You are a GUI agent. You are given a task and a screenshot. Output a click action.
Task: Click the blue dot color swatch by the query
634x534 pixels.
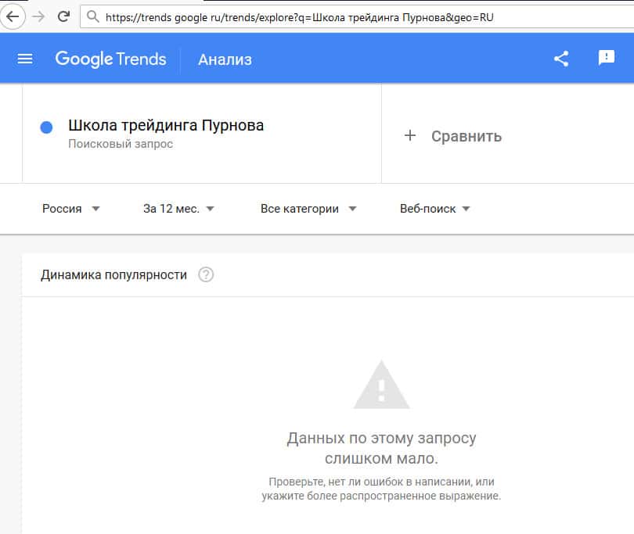[46, 127]
